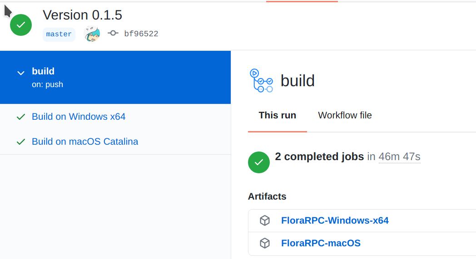476x259 pixels.
Task: Open commit bf96522
Action: coord(141,34)
